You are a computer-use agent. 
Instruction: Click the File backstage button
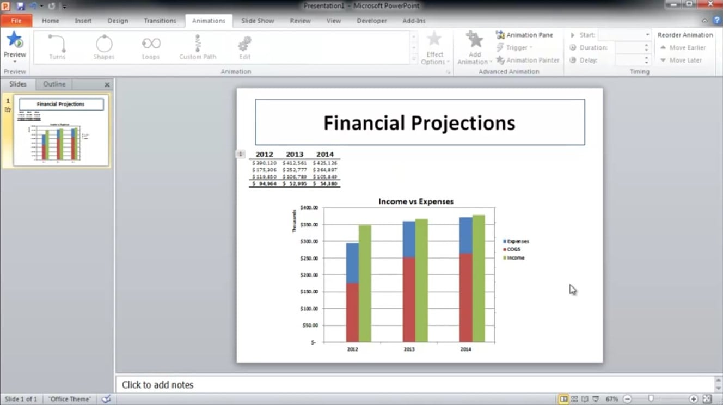tap(16, 21)
